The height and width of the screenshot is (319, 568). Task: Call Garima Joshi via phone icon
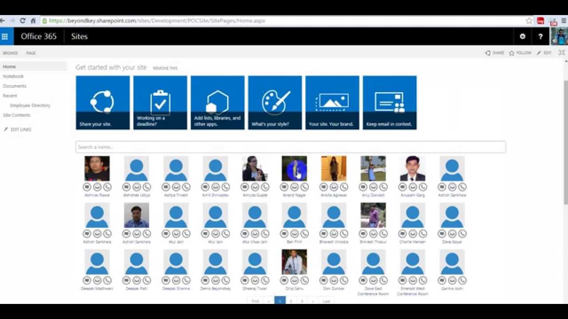pos(462,280)
